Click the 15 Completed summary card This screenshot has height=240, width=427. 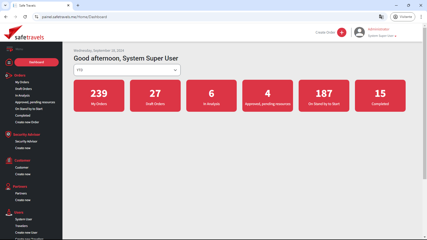[380, 96]
